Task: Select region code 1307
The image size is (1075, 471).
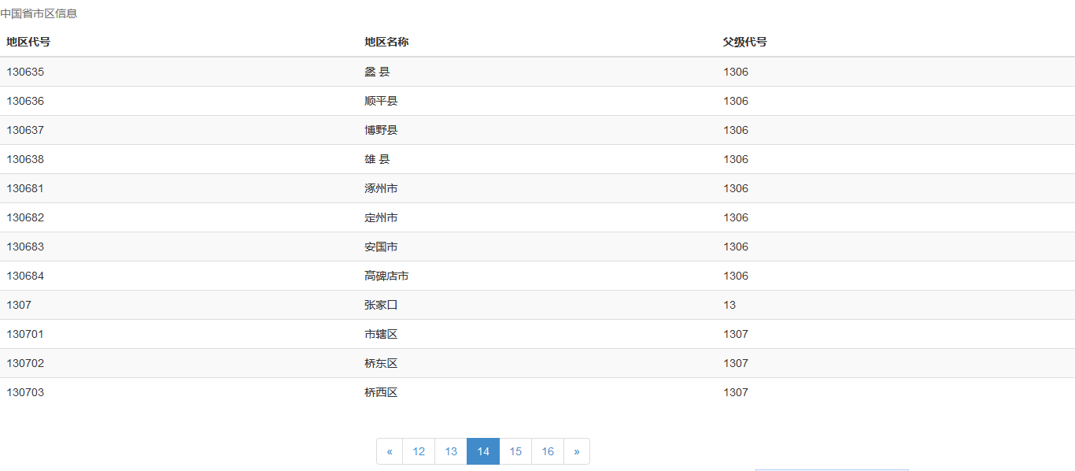Action: [19, 305]
